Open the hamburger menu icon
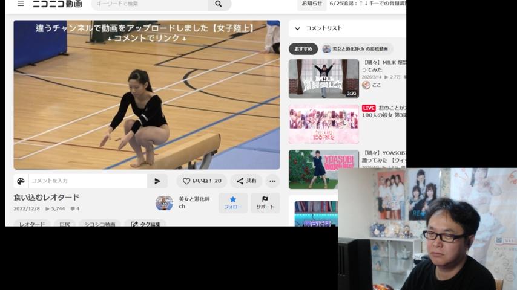The image size is (517, 290). (21, 4)
